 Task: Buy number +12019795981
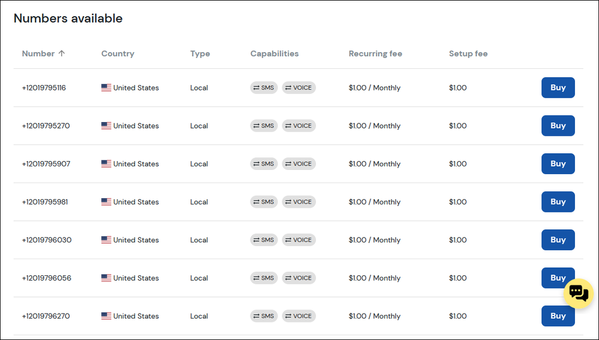558,202
